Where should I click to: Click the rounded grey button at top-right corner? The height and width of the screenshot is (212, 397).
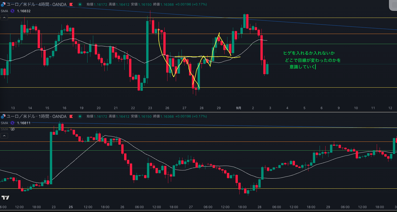pyautogui.click(x=393, y=5)
